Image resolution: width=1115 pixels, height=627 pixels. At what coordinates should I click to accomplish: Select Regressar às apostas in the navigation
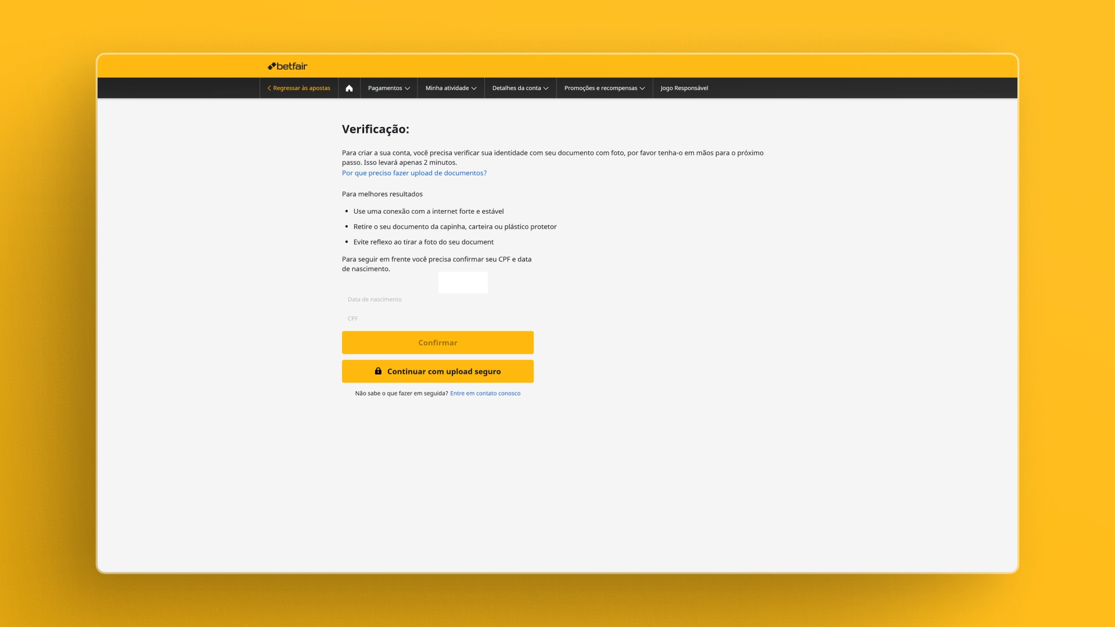301,88
